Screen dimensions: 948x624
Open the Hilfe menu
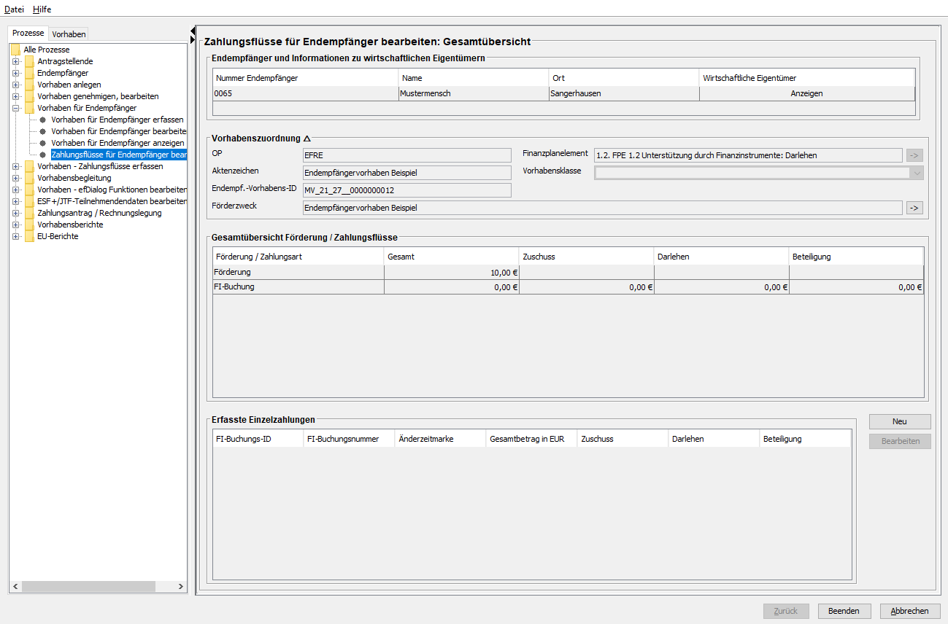pos(42,9)
